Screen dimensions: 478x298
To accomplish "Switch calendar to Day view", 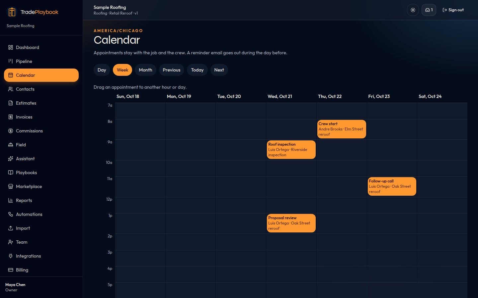I will coord(102,70).
